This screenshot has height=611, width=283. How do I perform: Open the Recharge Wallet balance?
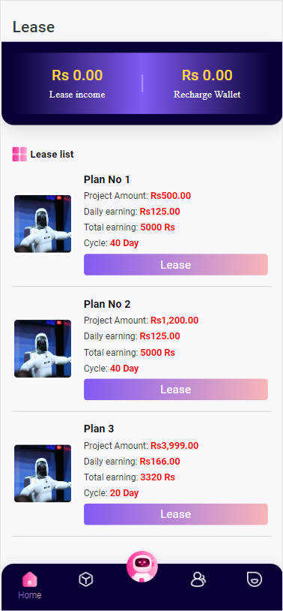click(x=207, y=75)
